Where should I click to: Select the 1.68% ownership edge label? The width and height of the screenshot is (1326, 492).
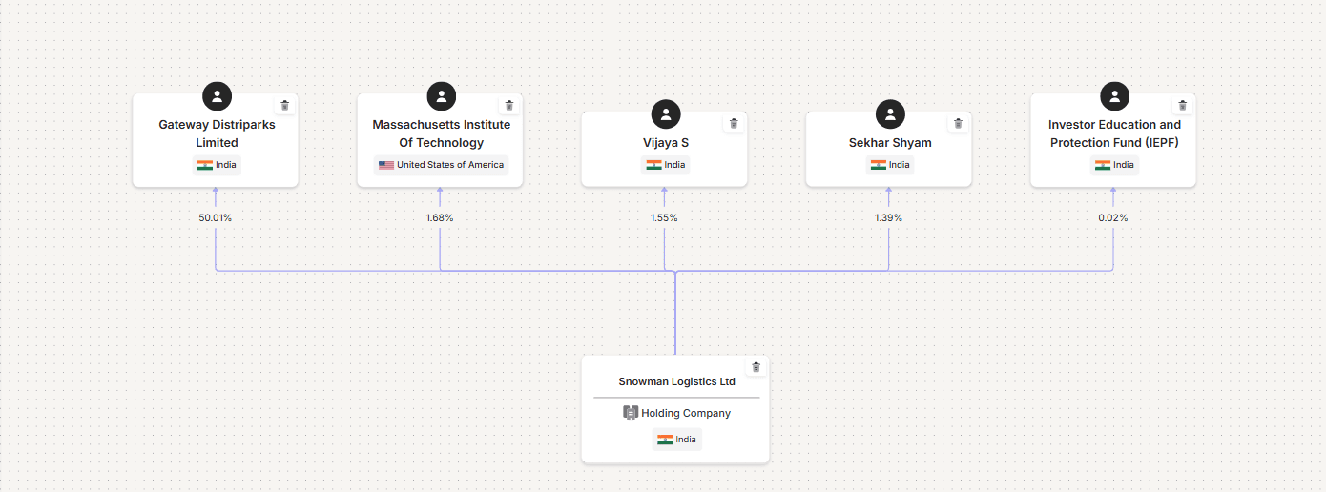click(x=440, y=218)
